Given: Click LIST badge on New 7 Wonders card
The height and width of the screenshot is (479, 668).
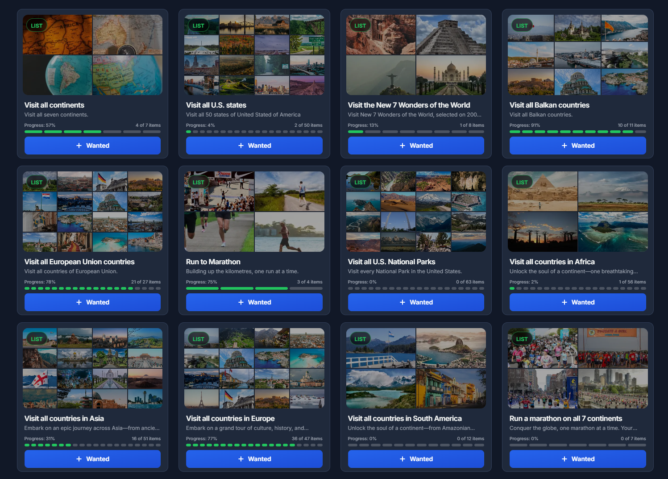Looking at the screenshot, I should (360, 25).
